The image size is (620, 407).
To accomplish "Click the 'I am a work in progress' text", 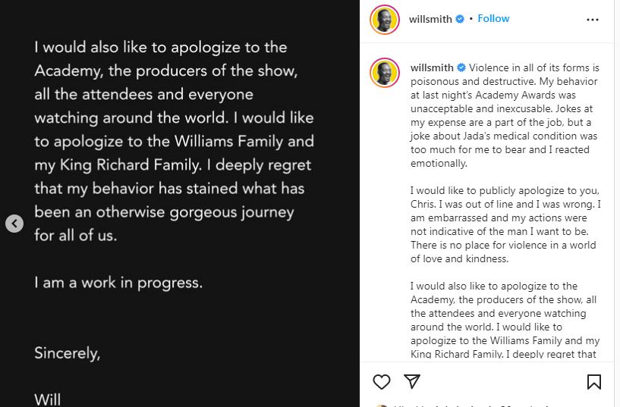I will [118, 283].
